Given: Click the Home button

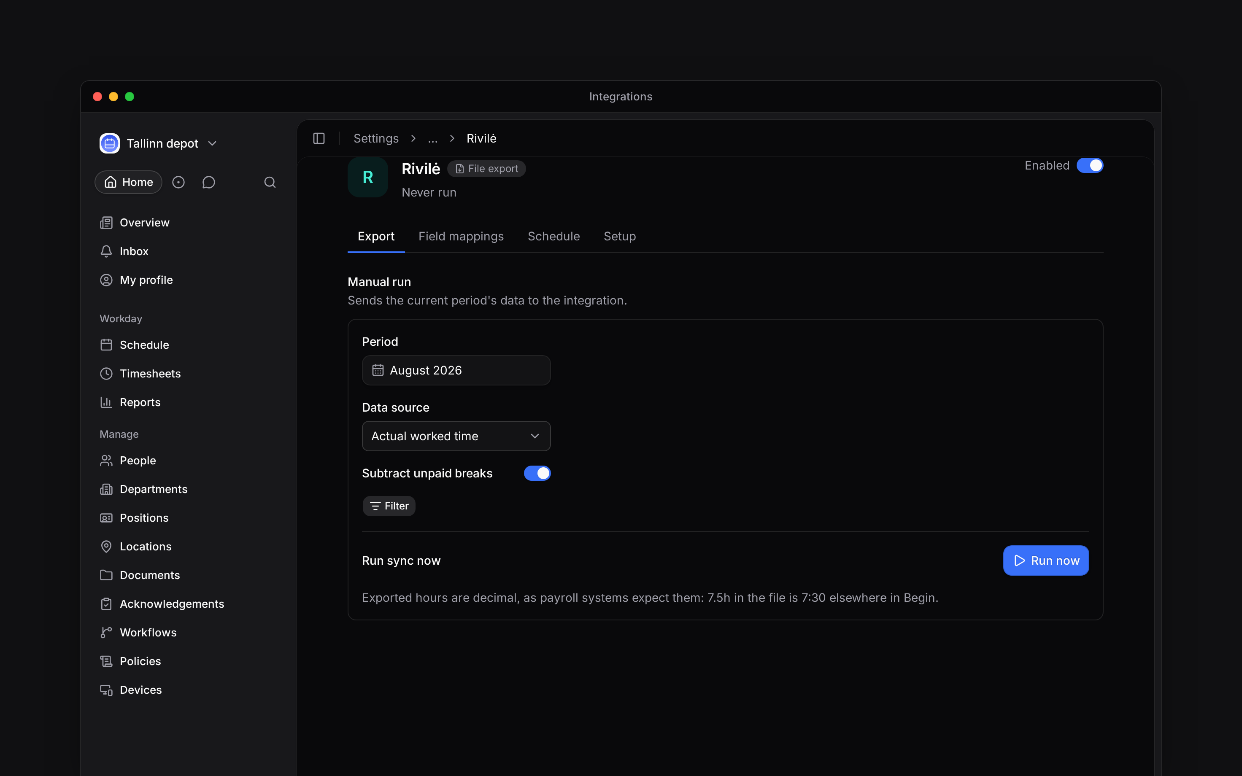Looking at the screenshot, I should [128, 182].
